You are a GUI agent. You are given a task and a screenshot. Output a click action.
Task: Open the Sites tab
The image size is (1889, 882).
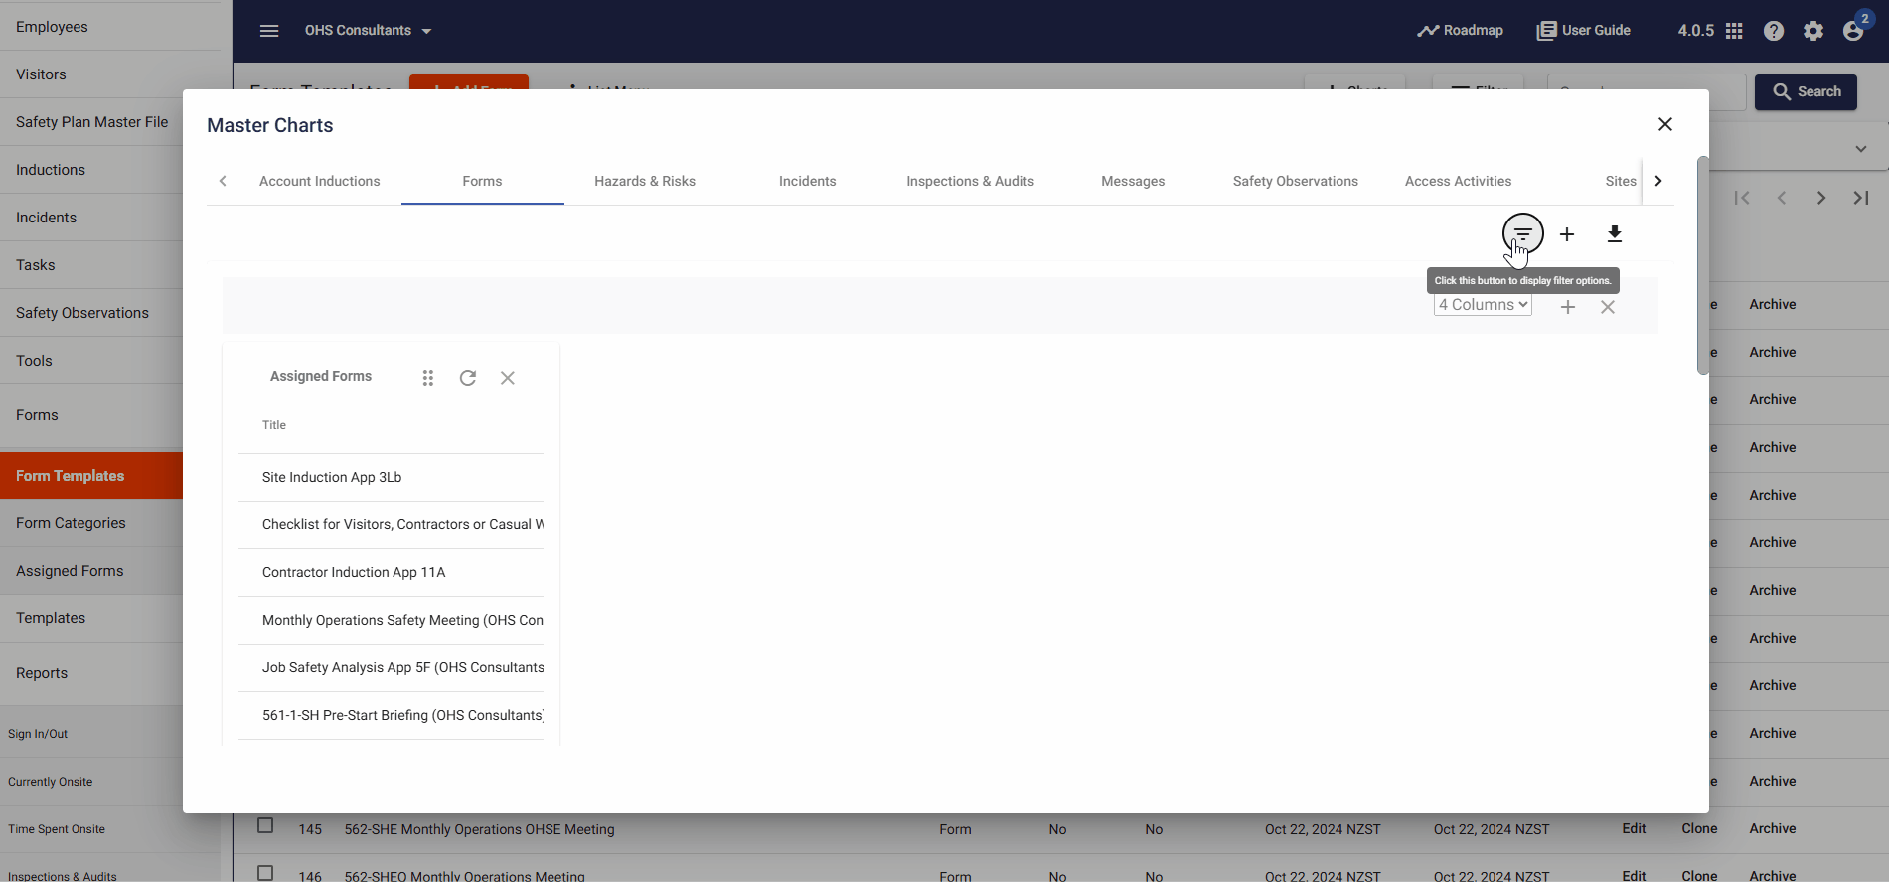pos(1620,181)
